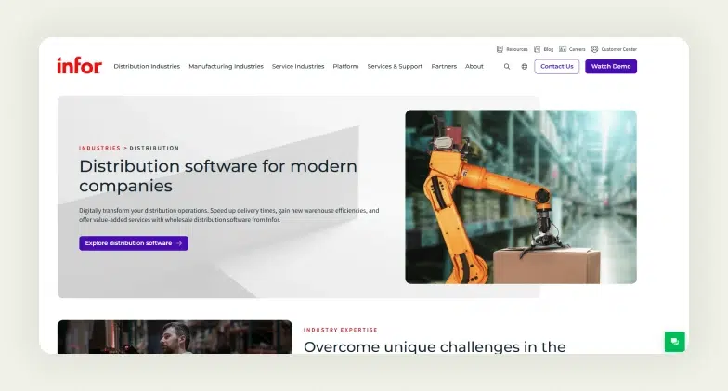Click the man in warehouse image
The height and width of the screenshot is (391, 728).
[x=175, y=336]
